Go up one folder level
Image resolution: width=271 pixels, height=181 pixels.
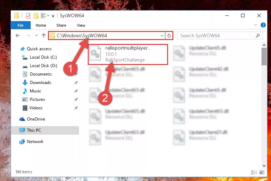44,35
